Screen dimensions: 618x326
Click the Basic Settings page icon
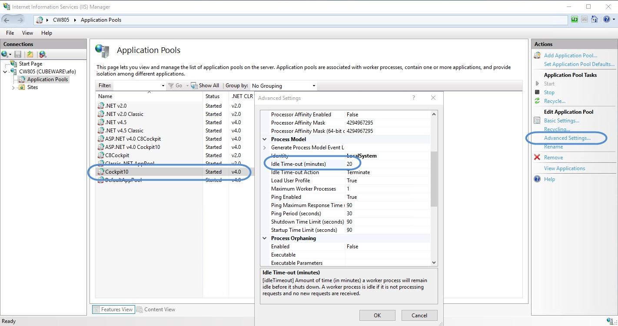[x=537, y=121]
